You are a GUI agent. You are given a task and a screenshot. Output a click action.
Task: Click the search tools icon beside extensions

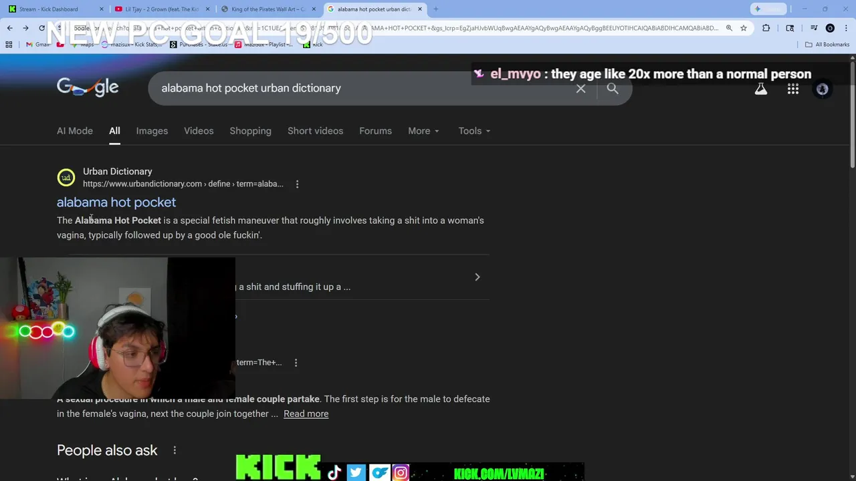click(790, 28)
